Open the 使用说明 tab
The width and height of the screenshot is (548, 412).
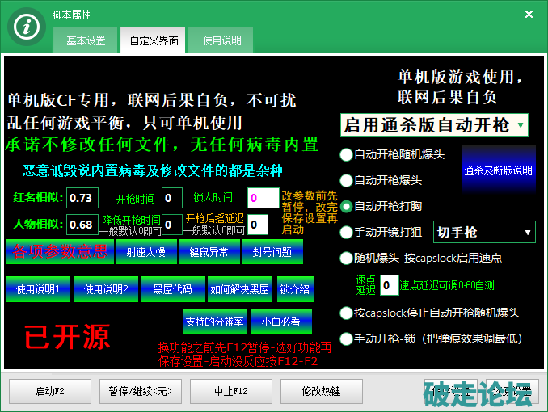click(x=221, y=40)
